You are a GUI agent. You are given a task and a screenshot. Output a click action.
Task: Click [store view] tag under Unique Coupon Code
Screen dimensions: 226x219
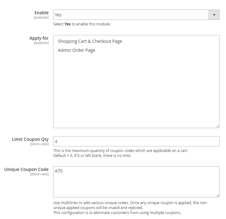pos(39,174)
